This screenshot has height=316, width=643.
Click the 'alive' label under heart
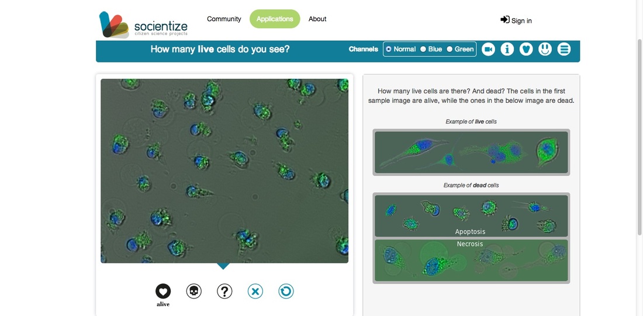coord(163,304)
